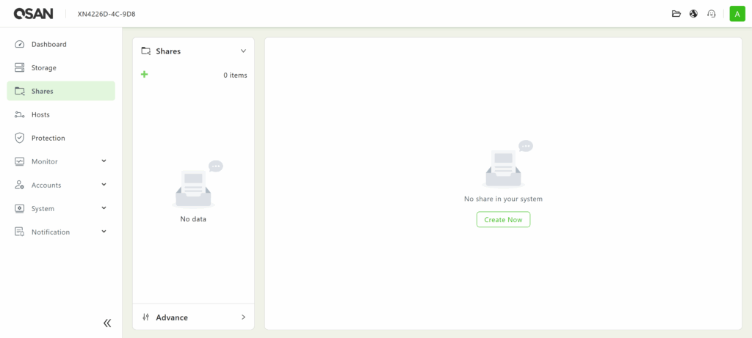Click the green plus add share icon
Image resolution: width=752 pixels, height=338 pixels.
145,74
